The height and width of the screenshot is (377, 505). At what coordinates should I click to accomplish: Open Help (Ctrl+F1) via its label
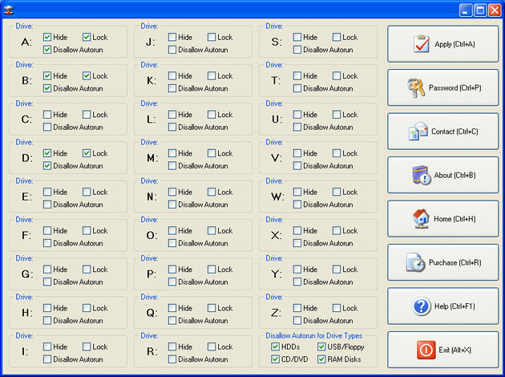[454, 306]
